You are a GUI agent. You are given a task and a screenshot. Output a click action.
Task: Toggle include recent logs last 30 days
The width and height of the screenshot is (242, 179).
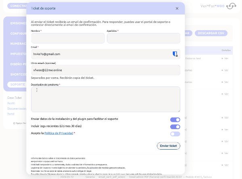[x=175, y=127]
